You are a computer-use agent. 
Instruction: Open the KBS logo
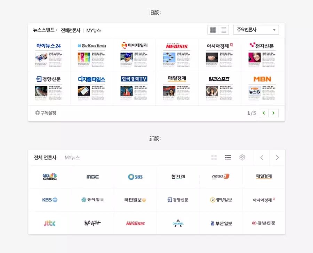click(x=50, y=200)
